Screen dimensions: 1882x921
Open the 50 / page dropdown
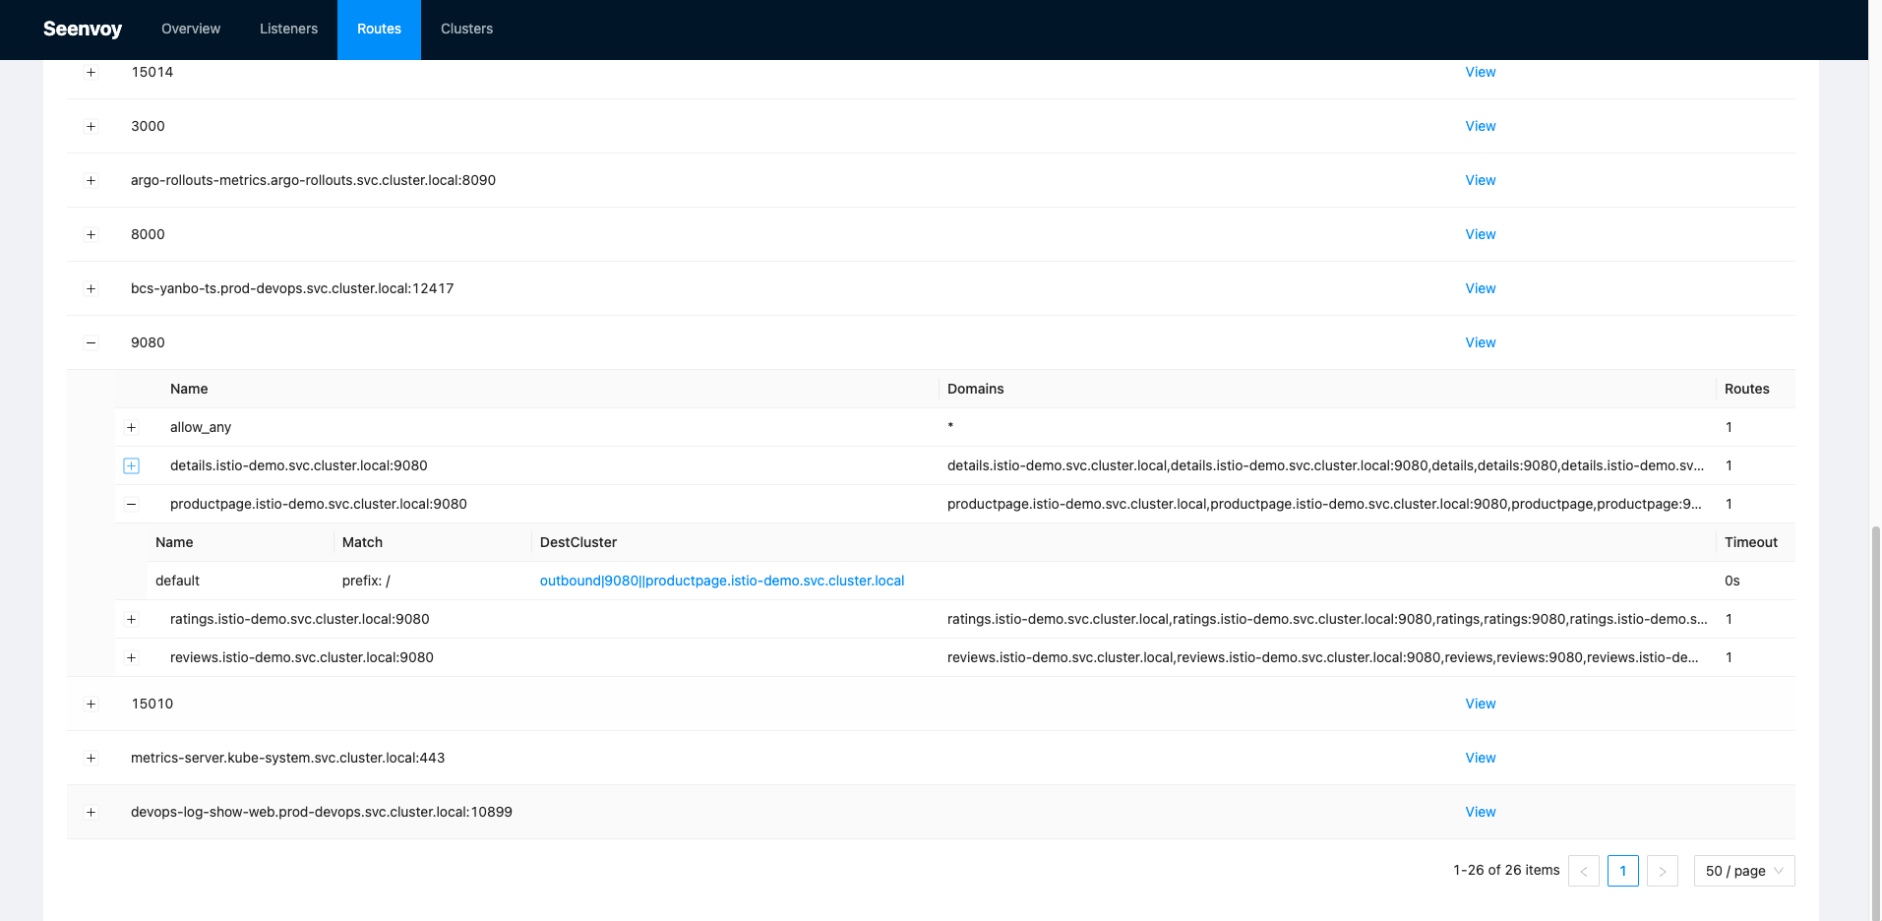coord(1743,871)
